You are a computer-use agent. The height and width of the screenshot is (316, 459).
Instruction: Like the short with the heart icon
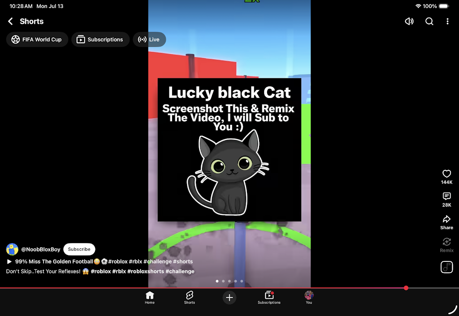(x=446, y=173)
